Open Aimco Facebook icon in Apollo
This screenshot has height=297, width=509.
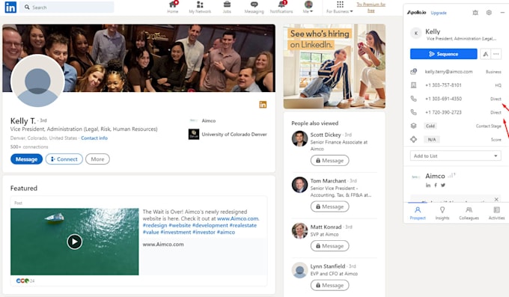[x=436, y=186]
